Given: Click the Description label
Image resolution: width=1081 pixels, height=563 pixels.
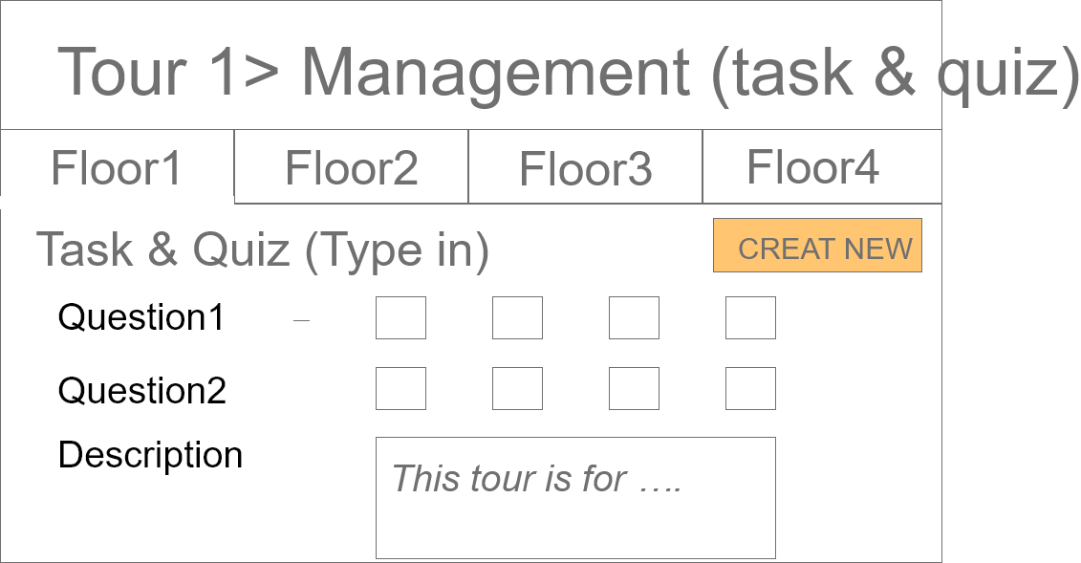Looking at the screenshot, I should coord(150,455).
